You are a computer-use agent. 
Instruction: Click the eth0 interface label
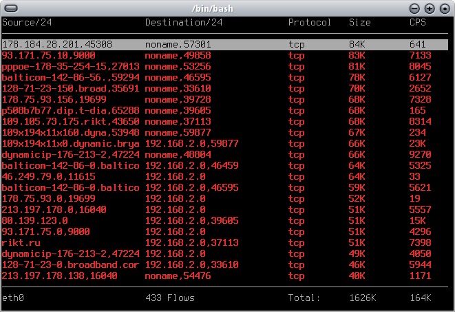(x=13, y=298)
